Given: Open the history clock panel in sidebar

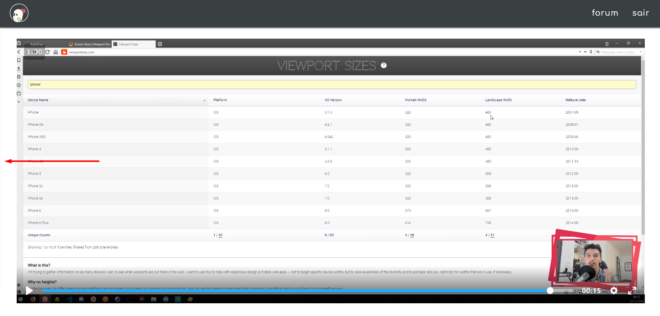Looking at the screenshot, I should 19,85.
